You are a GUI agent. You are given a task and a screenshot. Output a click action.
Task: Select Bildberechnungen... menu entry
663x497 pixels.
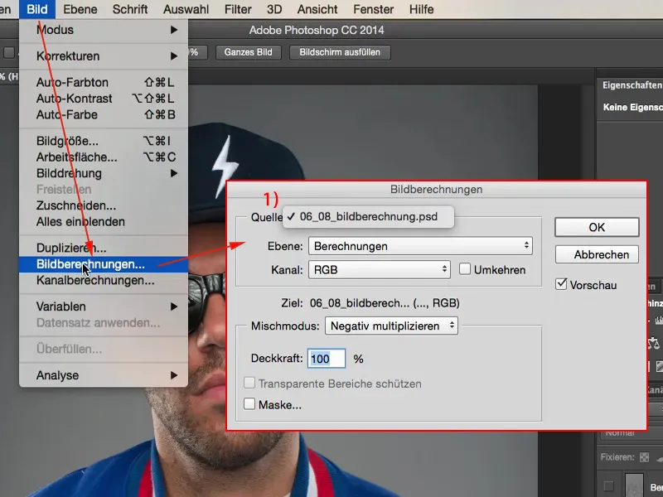click(x=104, y=264)
